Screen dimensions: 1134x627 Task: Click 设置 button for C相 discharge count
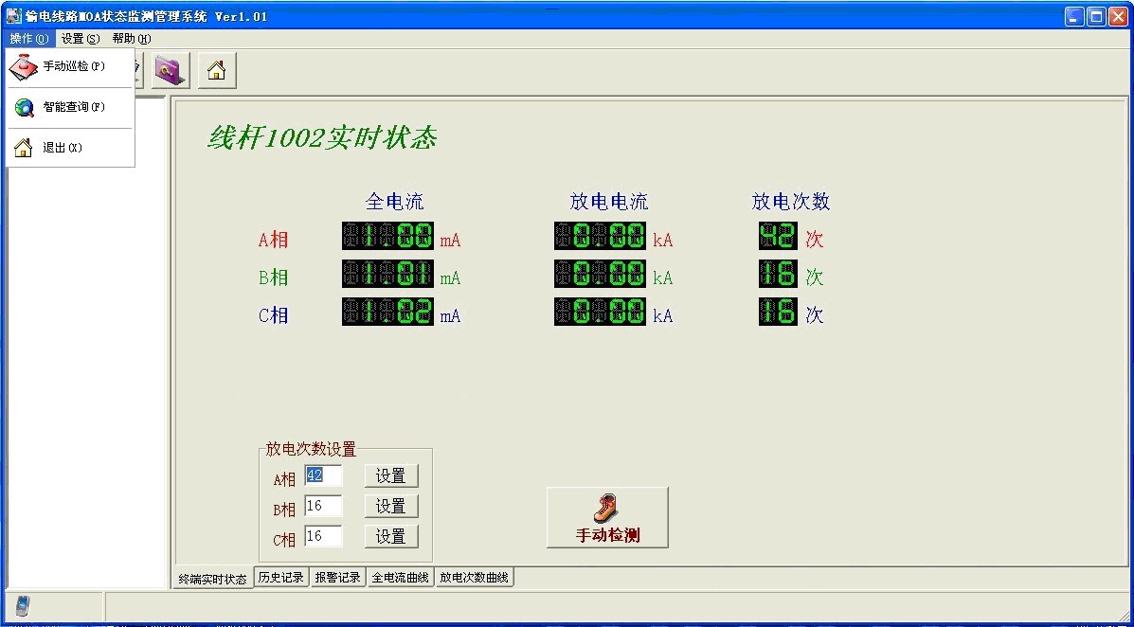coord(390,537)
